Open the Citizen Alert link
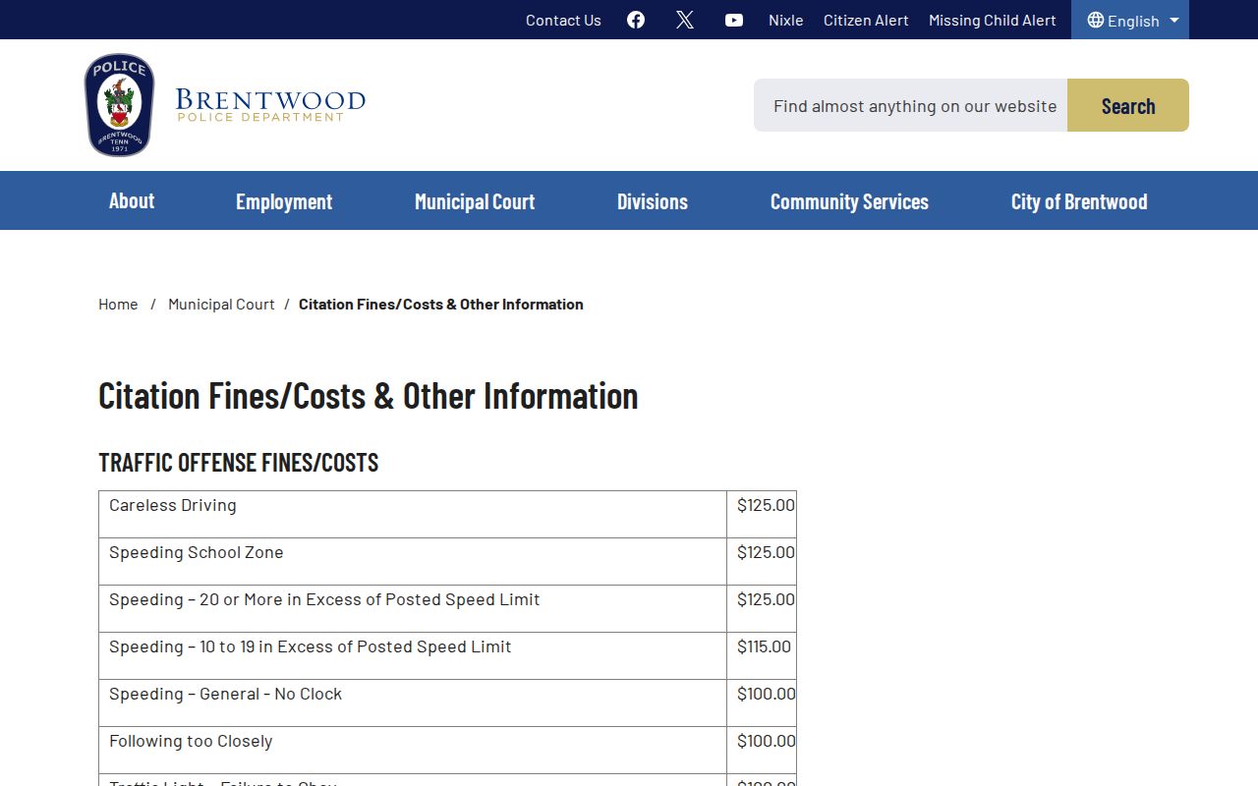 click(866, 20)
